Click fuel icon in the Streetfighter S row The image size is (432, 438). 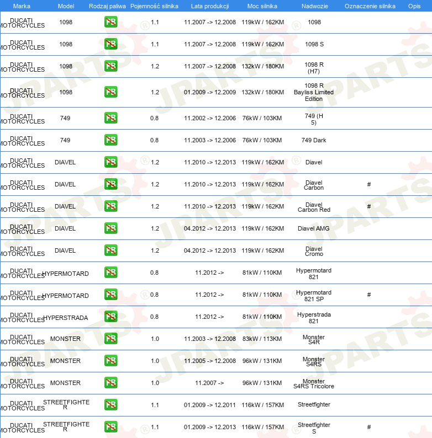(111, 427)
